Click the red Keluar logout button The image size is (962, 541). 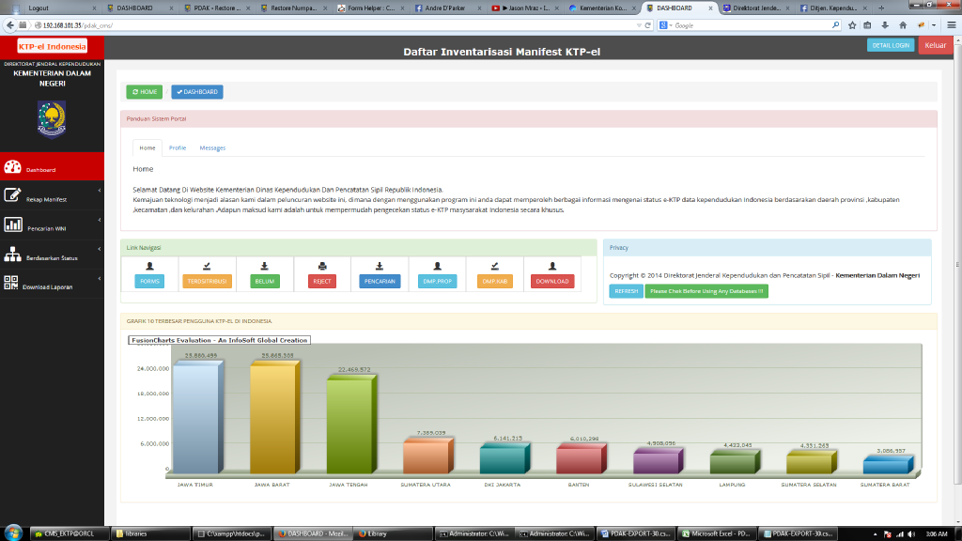(x=935, y=45)
